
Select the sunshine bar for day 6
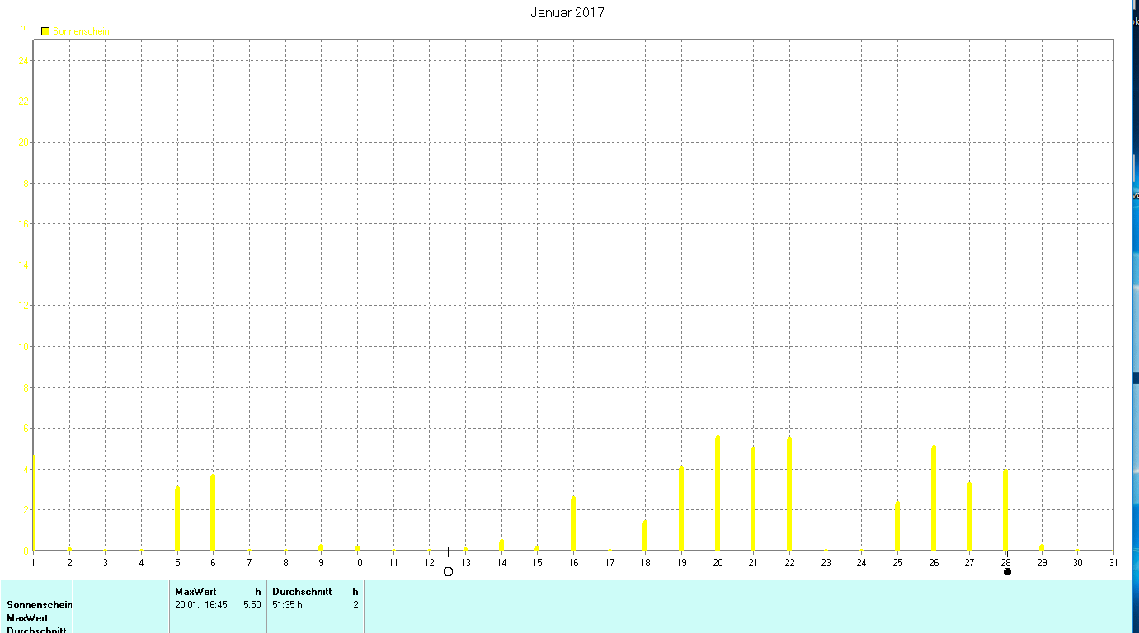(x=213, y=512)
